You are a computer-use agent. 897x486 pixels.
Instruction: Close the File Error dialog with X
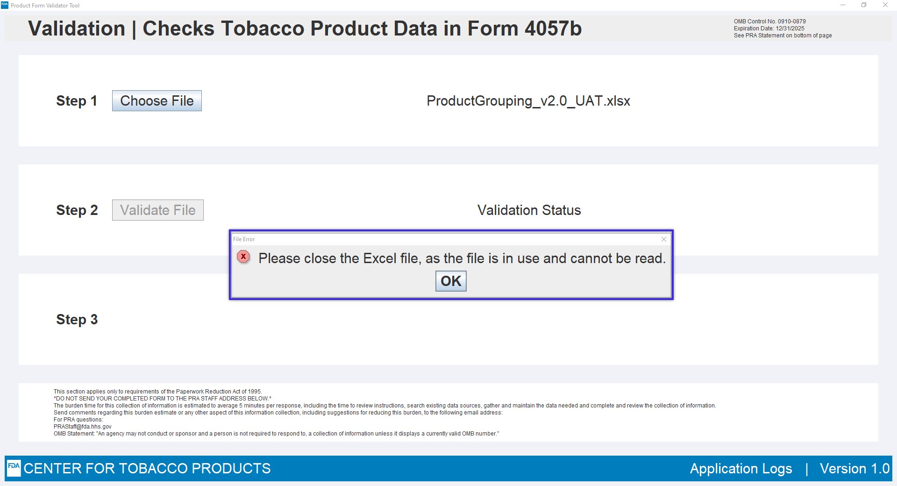pos(663,239)
